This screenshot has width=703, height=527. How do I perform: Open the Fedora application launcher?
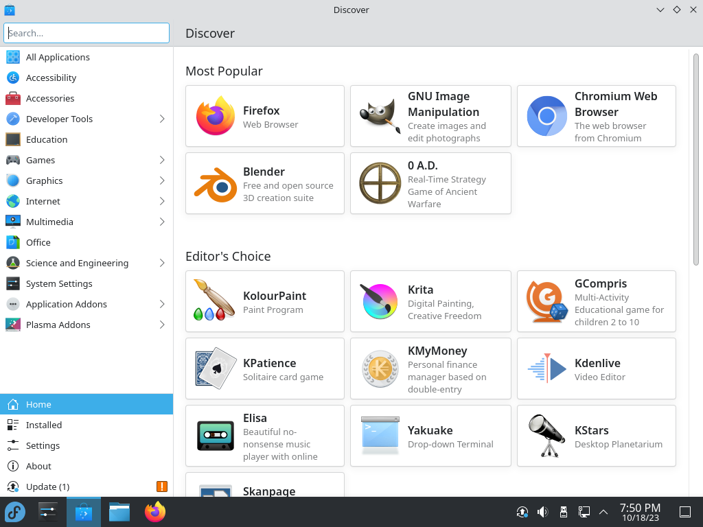tap(15, 512)
